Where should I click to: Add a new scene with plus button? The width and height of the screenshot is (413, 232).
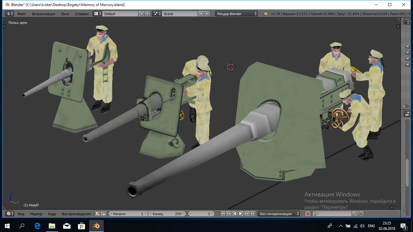click(x=201, y=14)
